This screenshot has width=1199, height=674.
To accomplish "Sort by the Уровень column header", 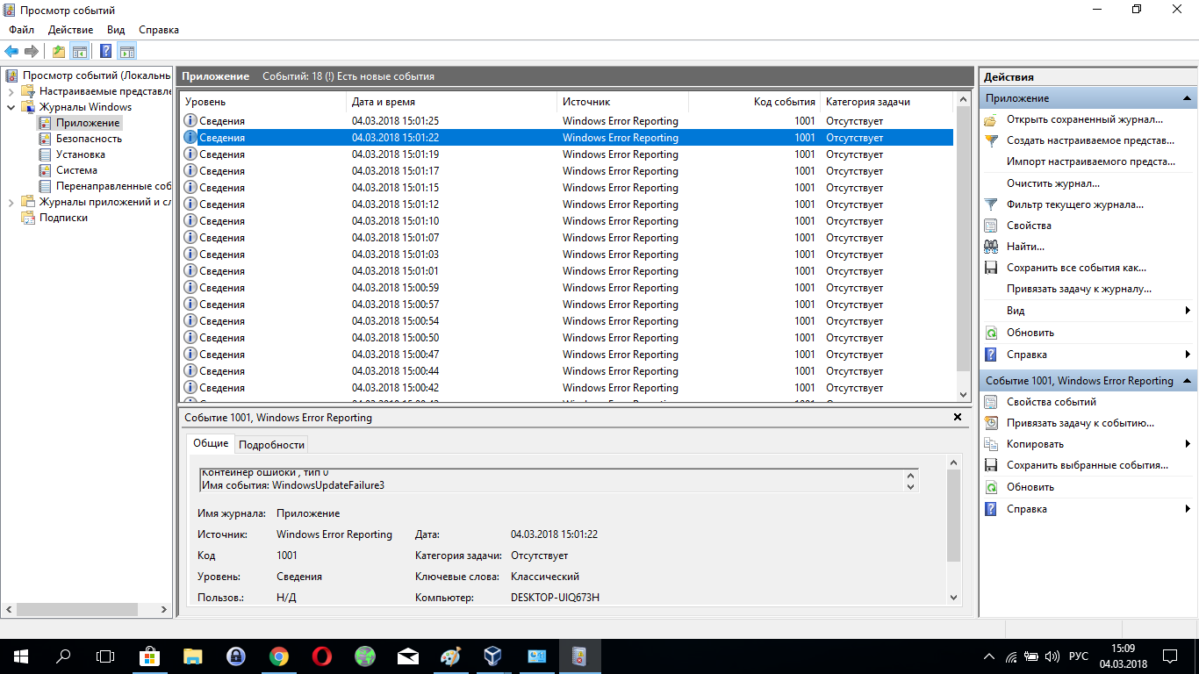I will point(263,102).
